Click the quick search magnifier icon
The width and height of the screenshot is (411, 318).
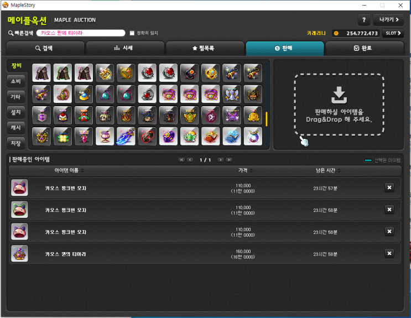[x=11, y=33]
